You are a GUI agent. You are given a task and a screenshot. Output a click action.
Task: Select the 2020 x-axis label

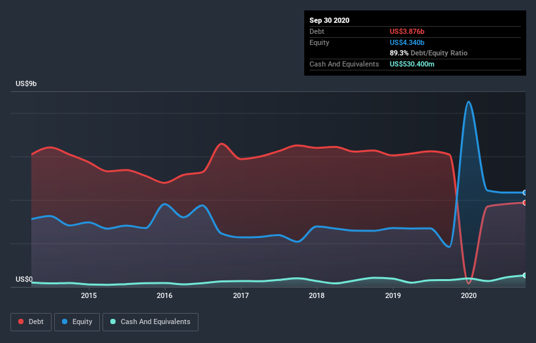click(469, 295)
